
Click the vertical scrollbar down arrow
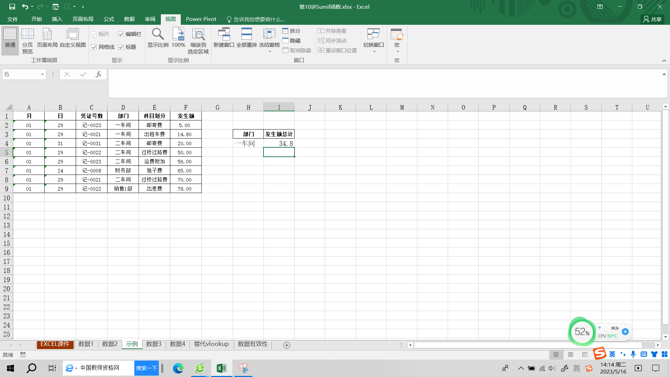[665, 337]
